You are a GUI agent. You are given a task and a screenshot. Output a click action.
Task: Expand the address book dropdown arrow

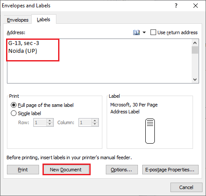pos(144,32)
